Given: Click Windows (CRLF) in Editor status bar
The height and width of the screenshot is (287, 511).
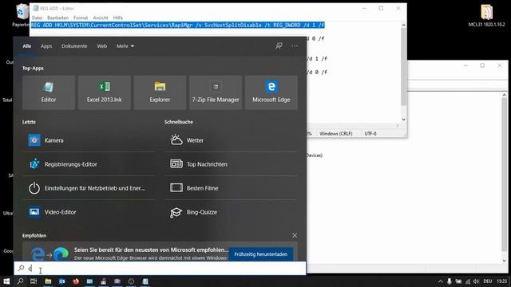Looking at the screenshot, I should point(335,133).
